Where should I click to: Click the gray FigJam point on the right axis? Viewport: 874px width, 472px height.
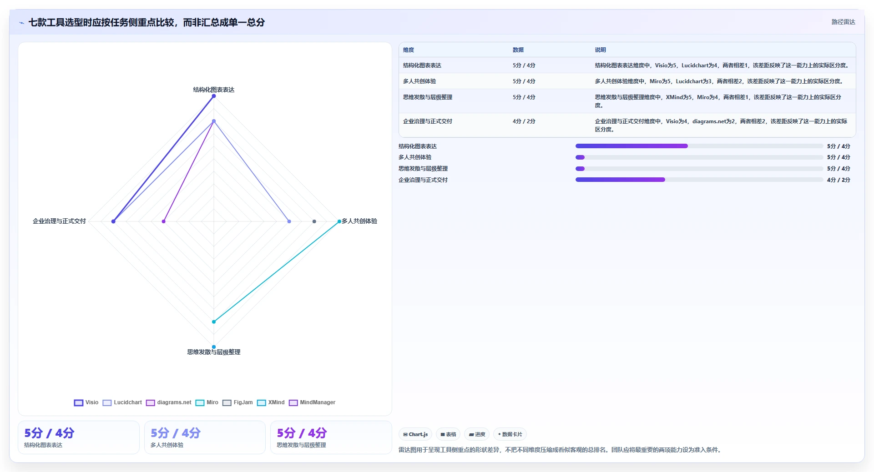point(314,221)
